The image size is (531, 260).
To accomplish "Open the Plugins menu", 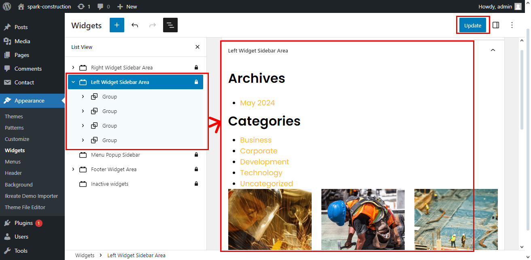I will (23, 223).
